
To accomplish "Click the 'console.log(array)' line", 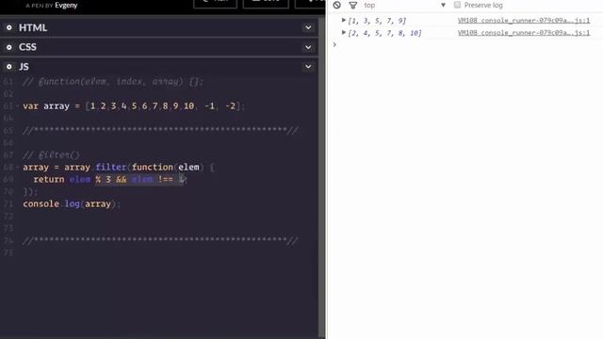I will click(x=72, y=203).
